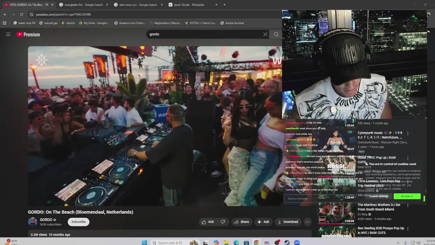Share the GORDO video
Image resolution: width=435 pixels, height=245 pixels.
(x=241, y=222)
